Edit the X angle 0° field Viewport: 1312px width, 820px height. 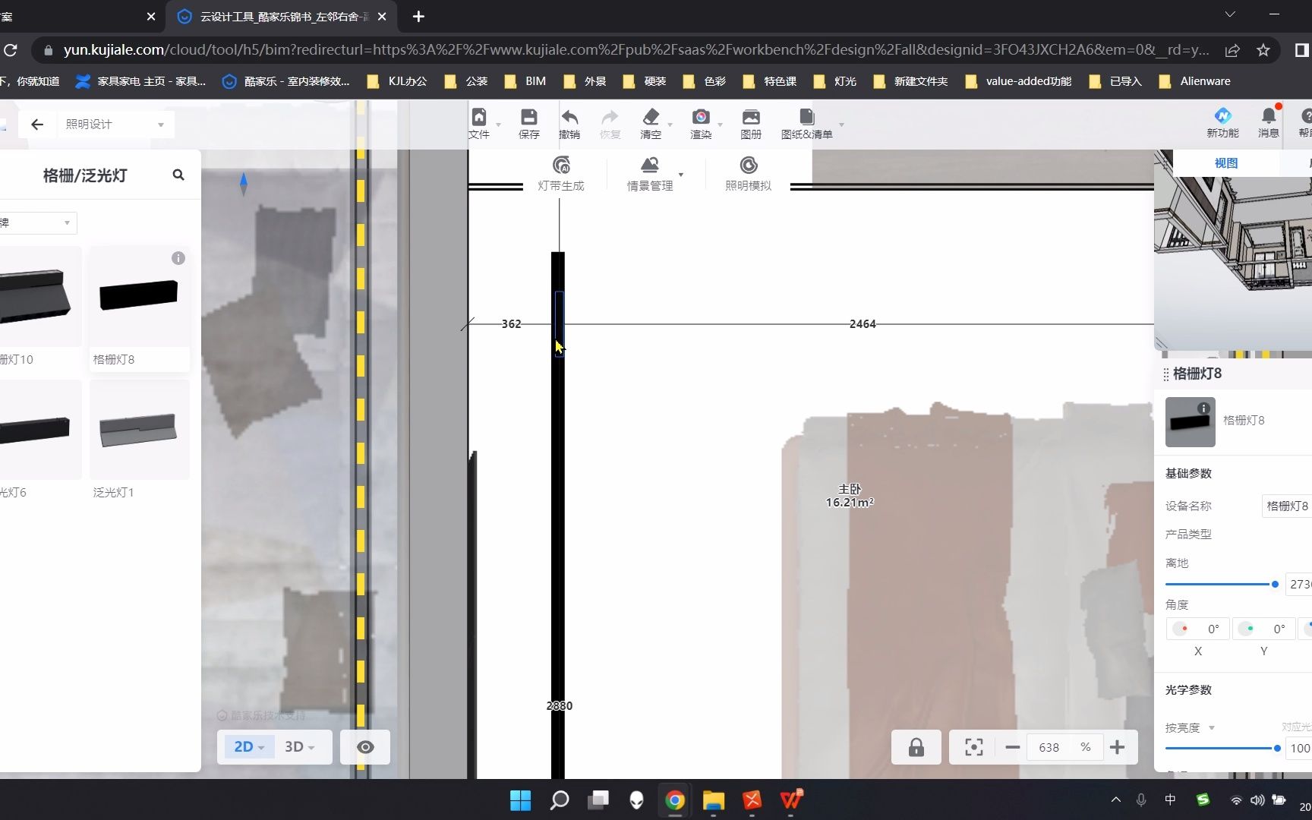tap(1198, 629)
